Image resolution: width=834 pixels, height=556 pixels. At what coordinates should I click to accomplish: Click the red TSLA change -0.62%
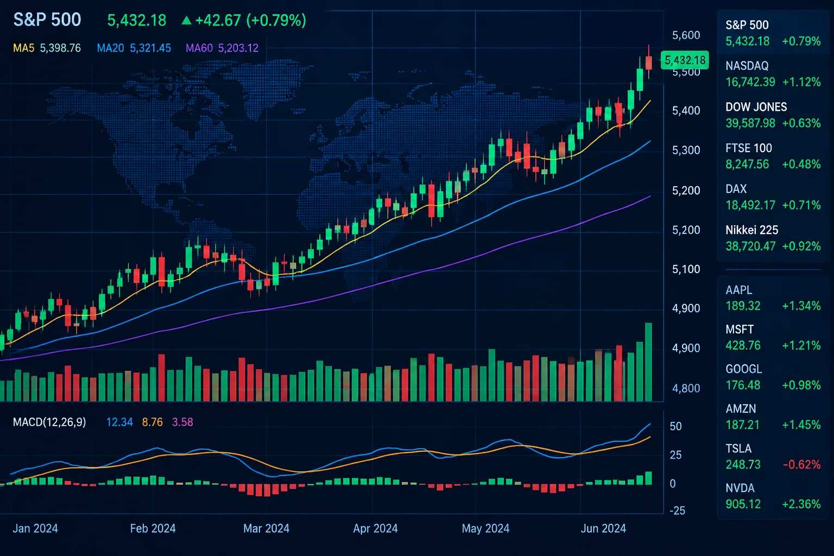point(801,465)
